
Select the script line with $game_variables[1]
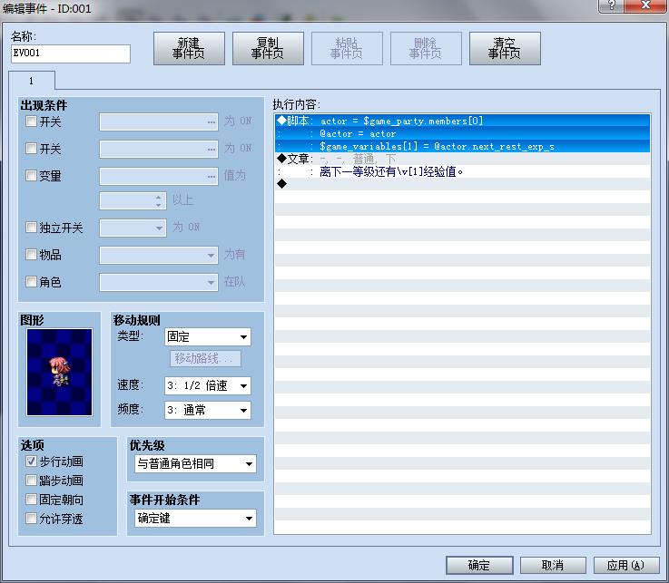click(463, 147)
